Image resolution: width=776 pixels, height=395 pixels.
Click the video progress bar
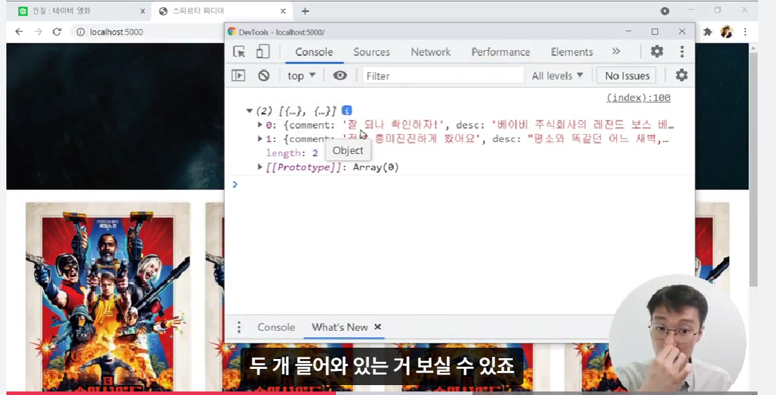(x=381, y=393)
